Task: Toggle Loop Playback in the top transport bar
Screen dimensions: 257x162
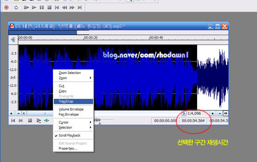Action: point(16,8)
